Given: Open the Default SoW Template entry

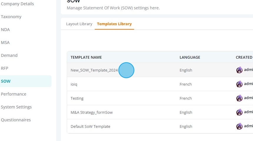Looking at the screenshot, I should click(x=90, y=127).
